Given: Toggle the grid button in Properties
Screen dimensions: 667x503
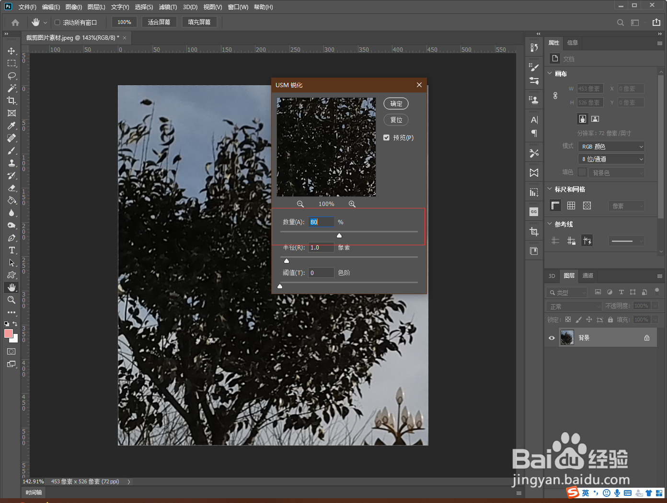Looking at the screenshot, I should point(571,206).
